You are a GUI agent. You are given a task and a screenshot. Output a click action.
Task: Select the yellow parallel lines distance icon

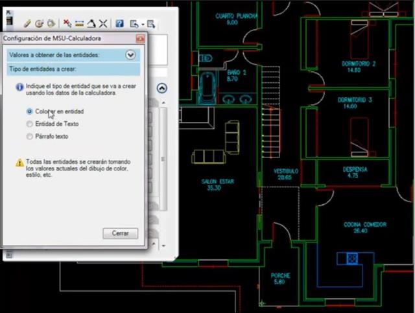(x=79, y=24)
